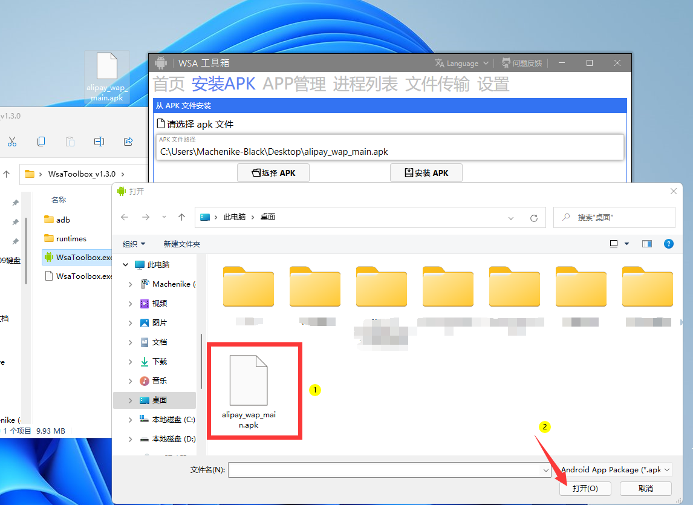The height and width of the screenshot is (505, 693).
Task: Expand the 视频 tree node chevron
Action: (x=130, y=304)
